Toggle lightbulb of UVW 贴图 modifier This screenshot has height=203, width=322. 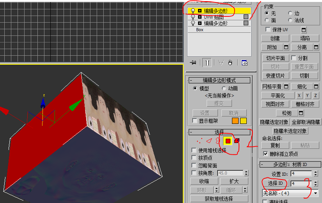click(x=193, y=17)
